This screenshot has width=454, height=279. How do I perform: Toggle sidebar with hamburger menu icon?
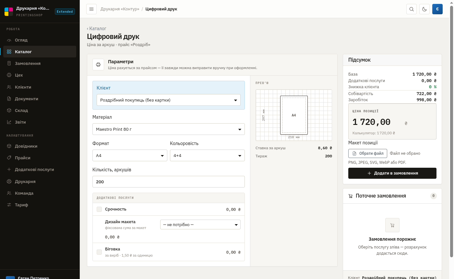91,9
